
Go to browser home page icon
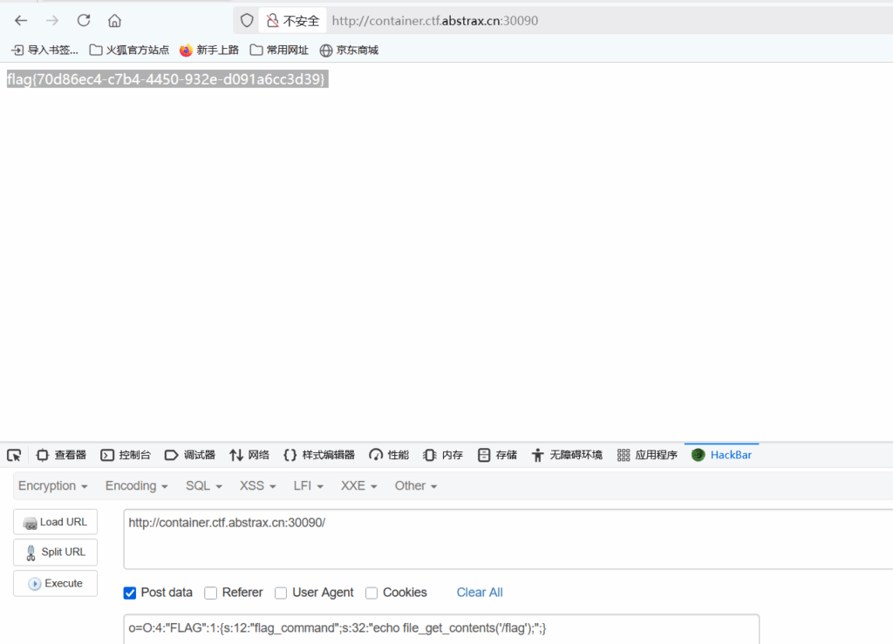[x=114, y=20]
